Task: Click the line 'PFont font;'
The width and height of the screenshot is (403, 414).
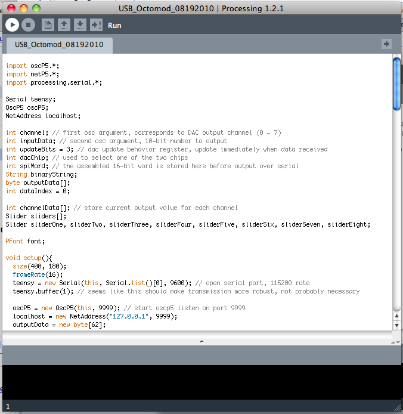Action: click(x=25, y=242)
